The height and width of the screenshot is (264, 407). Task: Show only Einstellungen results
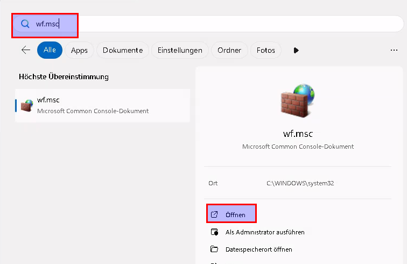coord(180,50)
